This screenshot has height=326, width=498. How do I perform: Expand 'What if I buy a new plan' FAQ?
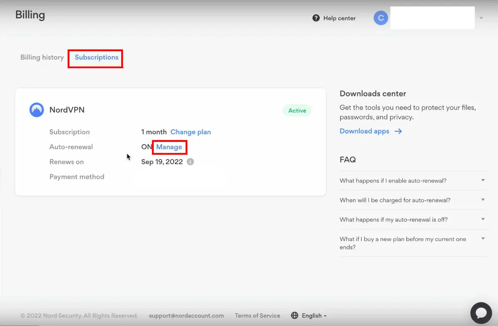point(414,243)
